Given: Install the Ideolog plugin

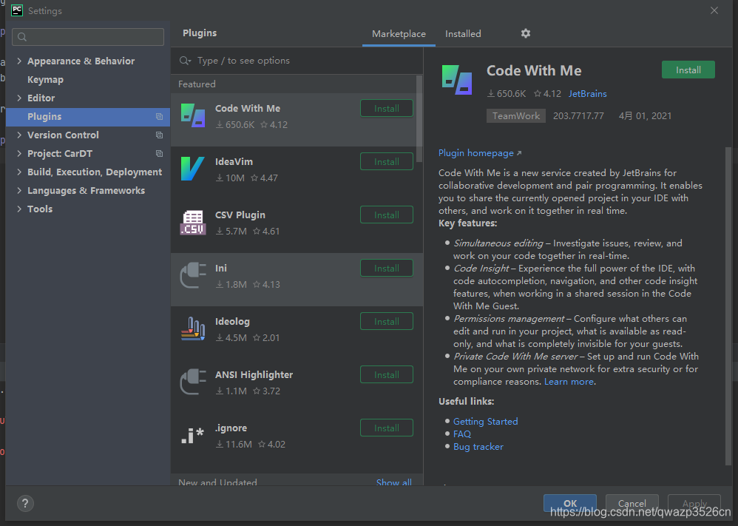Looking at the screenshot, I should click(x=387, y=321).
